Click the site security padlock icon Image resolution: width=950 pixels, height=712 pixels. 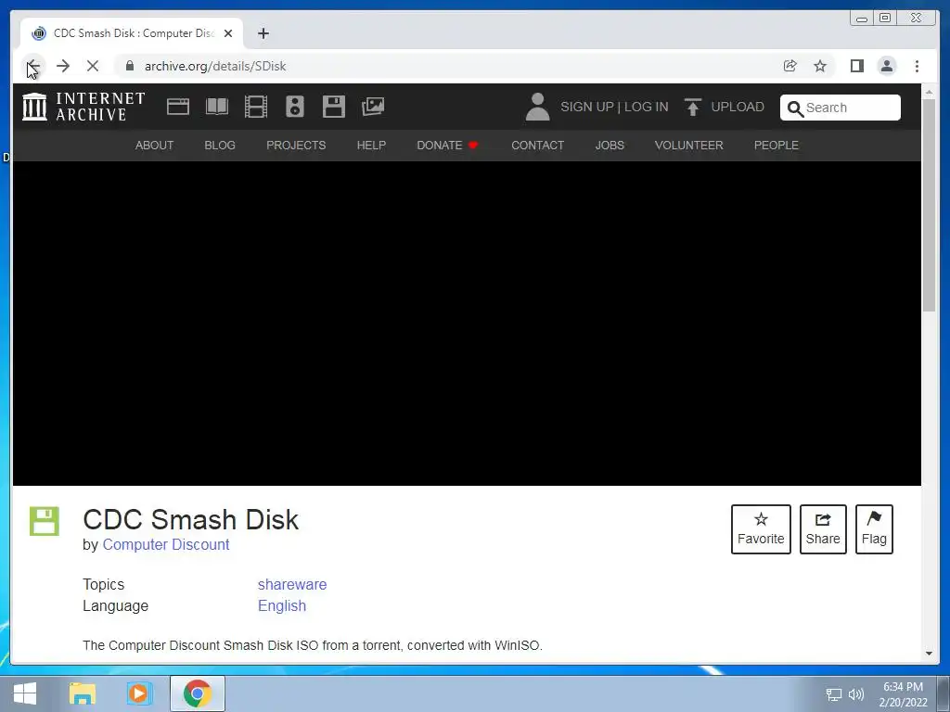[x=130, y=66]
